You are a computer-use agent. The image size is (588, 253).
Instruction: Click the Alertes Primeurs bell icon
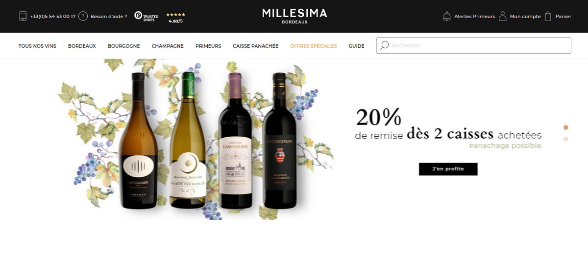(x=447, y=16)
